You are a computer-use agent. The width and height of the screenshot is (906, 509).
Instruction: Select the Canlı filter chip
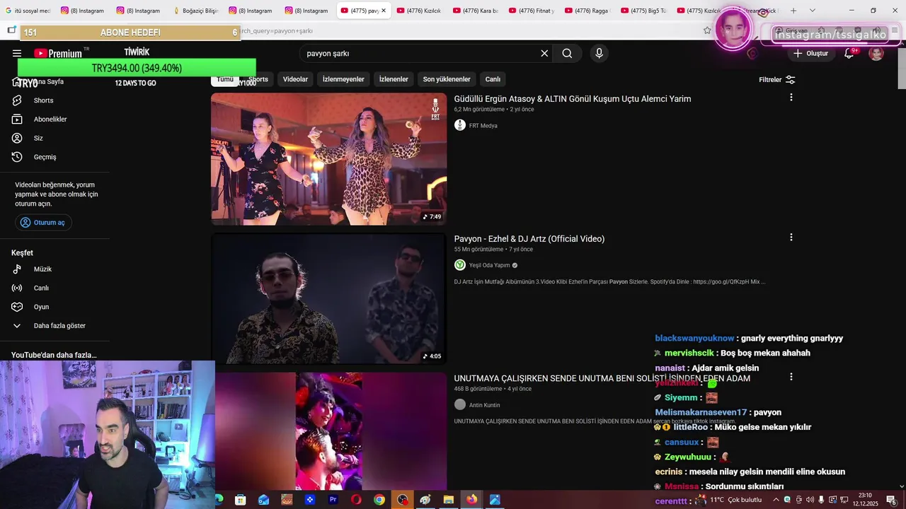tap(493, 79)
